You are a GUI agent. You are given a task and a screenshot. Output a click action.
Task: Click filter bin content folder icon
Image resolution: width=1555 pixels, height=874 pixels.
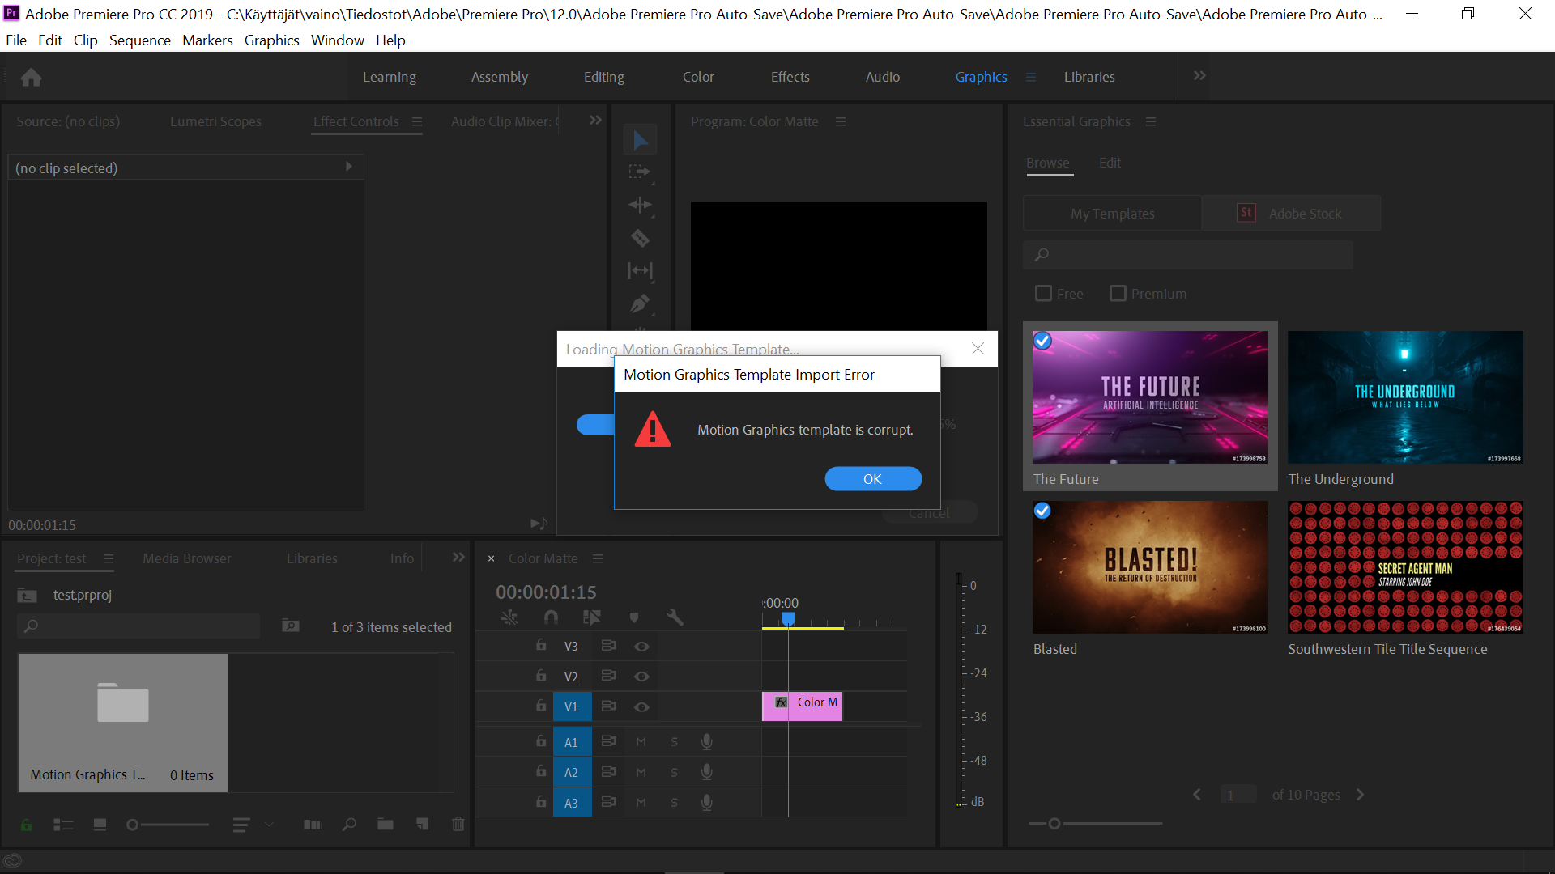pos(291,626)
